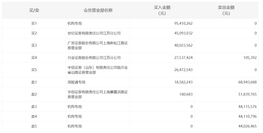The image size is (263, 133).
Task: Click the 0 buy amount in 卖3 row
Action: point(191,107)
